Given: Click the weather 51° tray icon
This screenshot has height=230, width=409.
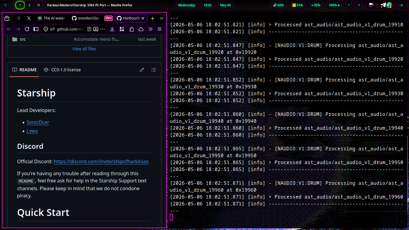Looking at the screenshot, I should [x=371, y=5].
